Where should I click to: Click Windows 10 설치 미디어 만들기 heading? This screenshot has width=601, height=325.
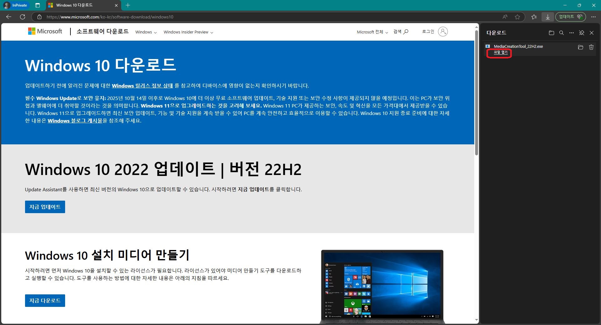coord(107,255)
